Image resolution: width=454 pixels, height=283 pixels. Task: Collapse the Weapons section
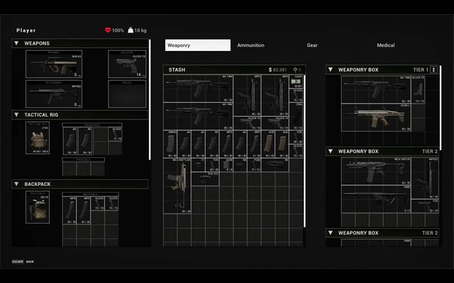pyautogui.click(x=17, y=44)
